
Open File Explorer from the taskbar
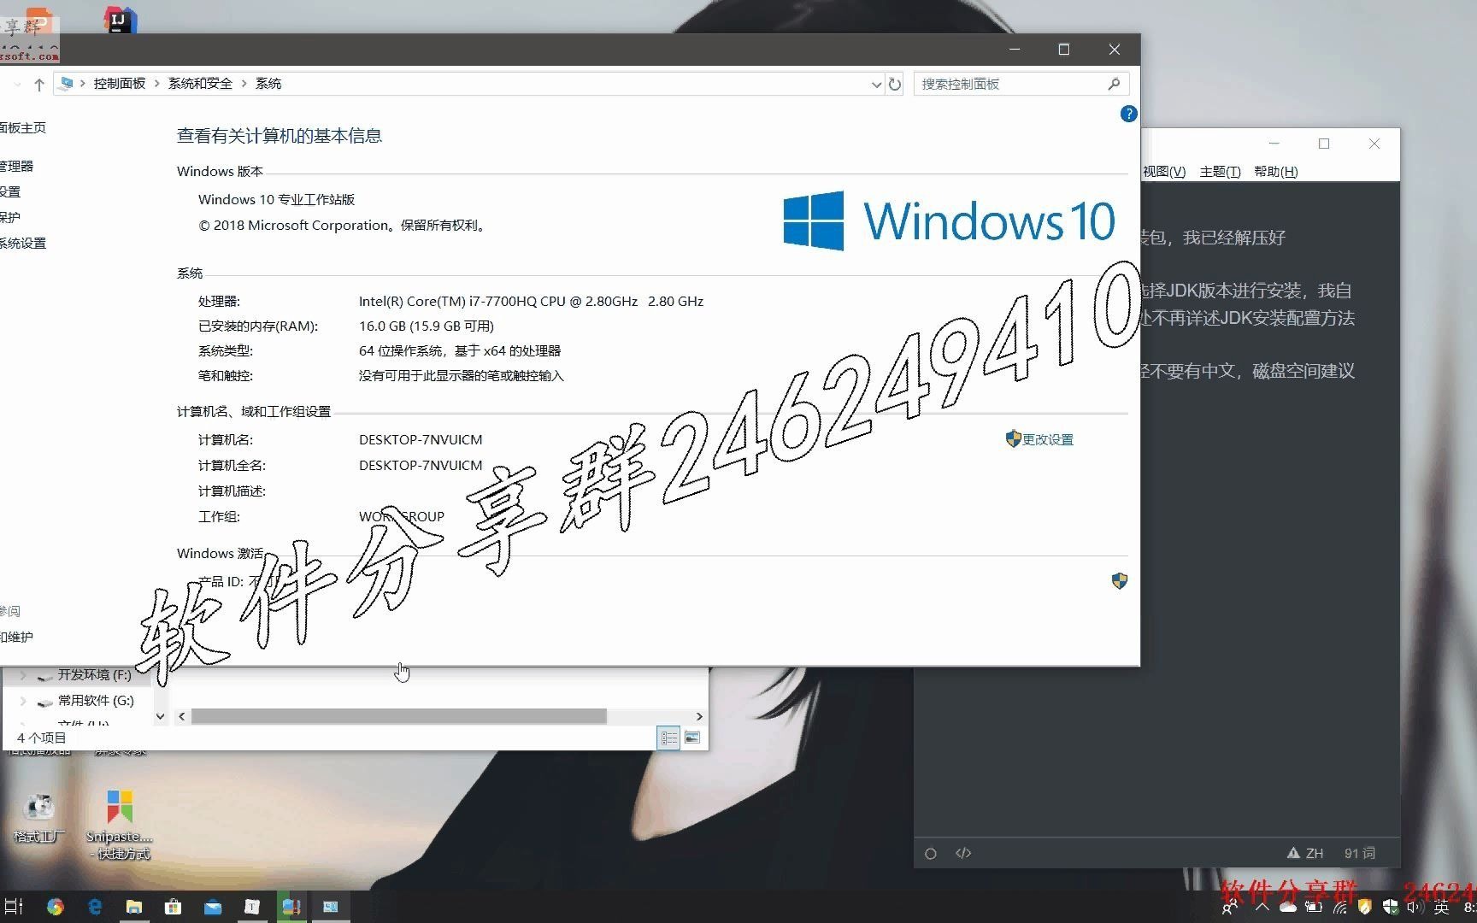[x=134, y=907]
